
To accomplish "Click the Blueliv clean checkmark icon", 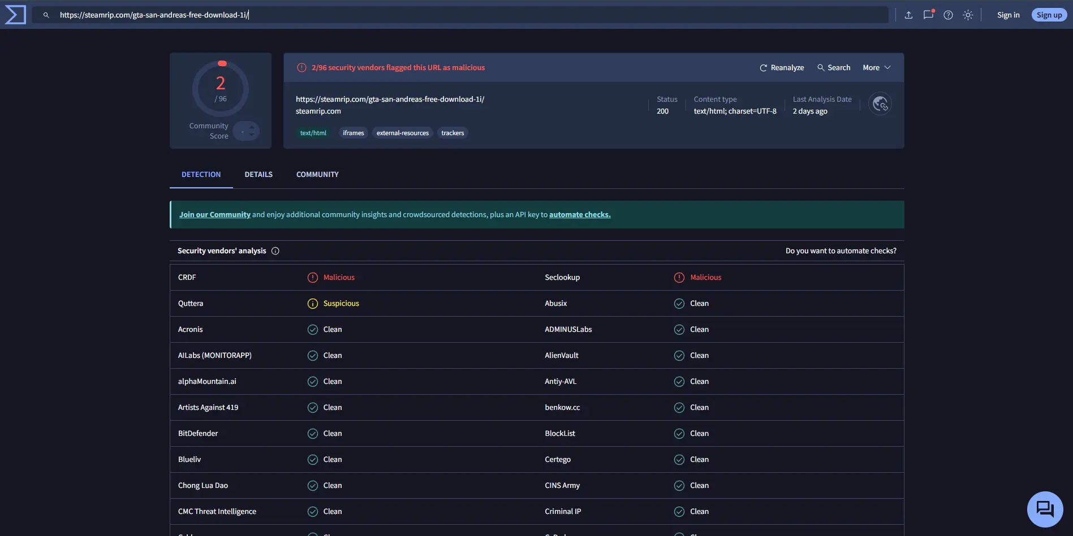I will click(313, 460).
